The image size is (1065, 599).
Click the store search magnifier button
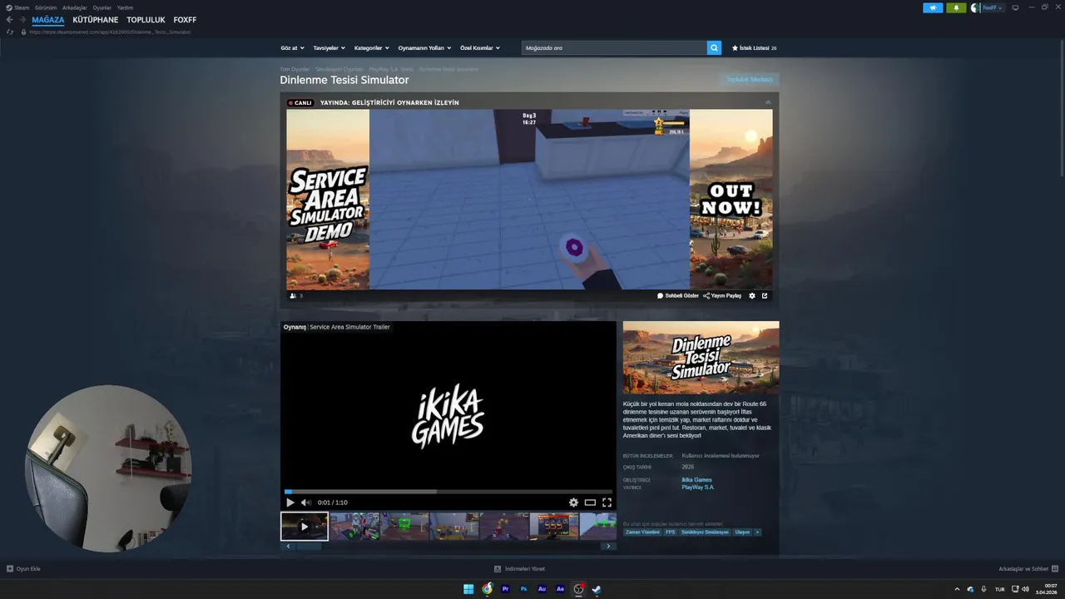pos(714,47)
